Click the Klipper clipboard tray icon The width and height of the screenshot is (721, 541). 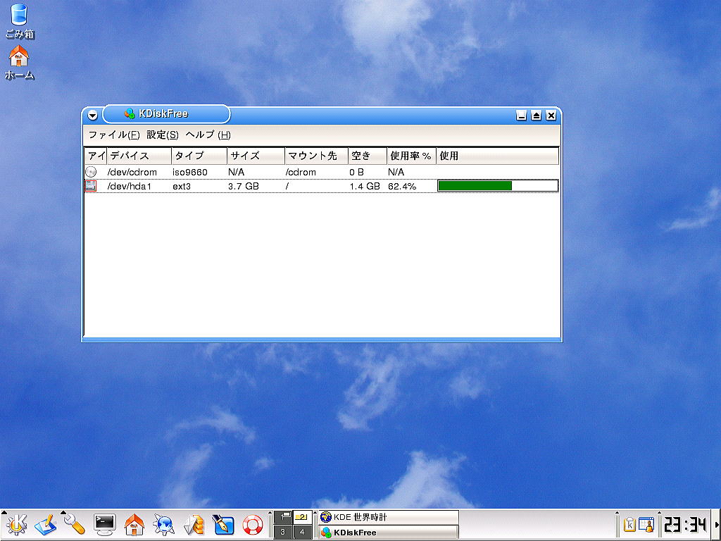629,524
